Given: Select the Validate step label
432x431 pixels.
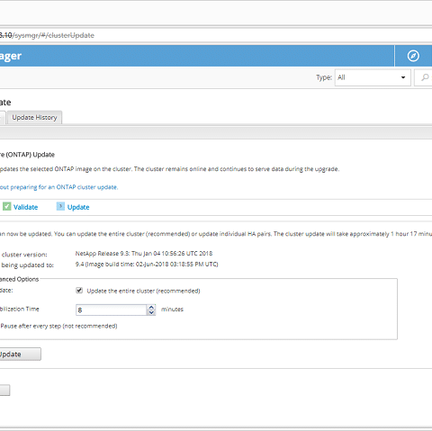Looking at the screenshot, I should (x=25, y=207).
